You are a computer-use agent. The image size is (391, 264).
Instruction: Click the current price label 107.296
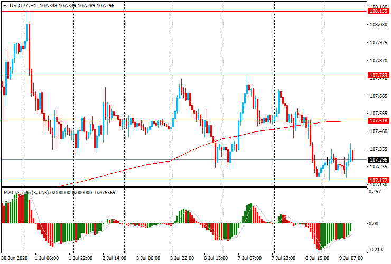pyautogui.click(x=378, y=160)
